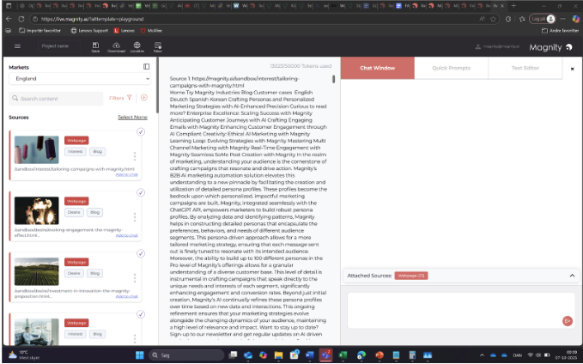The image size is (583, 364).
Task: Uncheck the tailoring-campaigns source checkmark
Action: click(140, 131)
